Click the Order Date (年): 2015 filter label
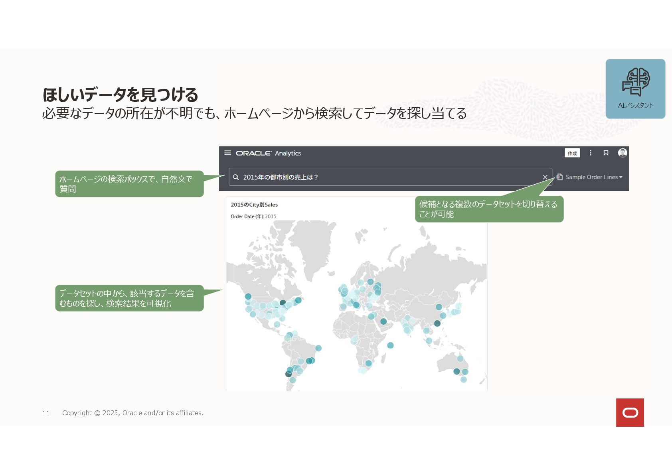The width and height of the screenshot is (672, 475). [x=253, y=216]
